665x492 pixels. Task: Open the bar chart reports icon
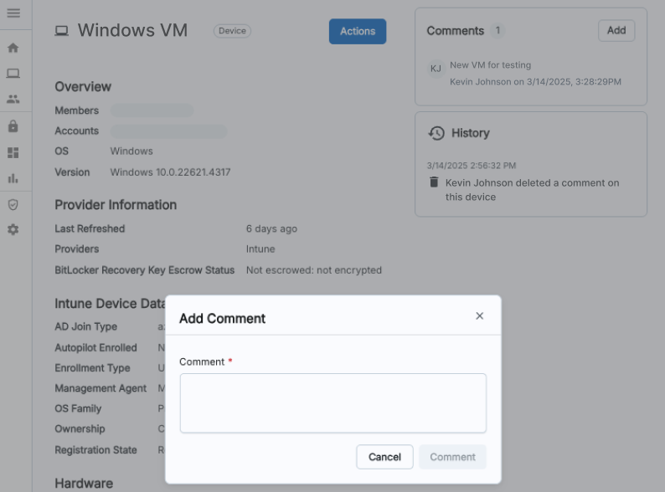13,178
